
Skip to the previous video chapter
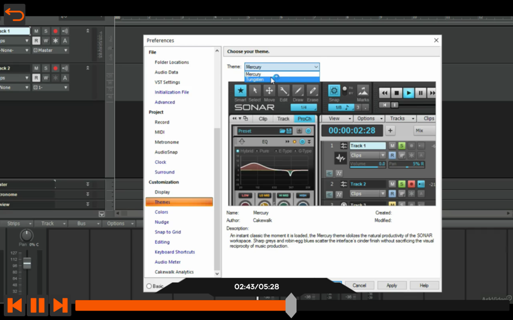click(15, 305)
